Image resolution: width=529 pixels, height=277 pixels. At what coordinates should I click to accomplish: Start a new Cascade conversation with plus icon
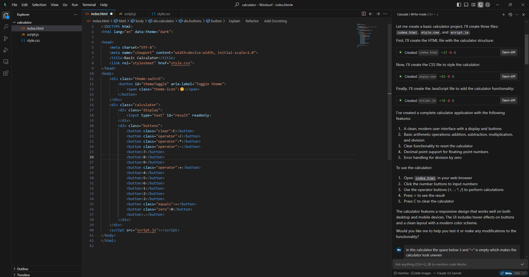coord(503,15)
